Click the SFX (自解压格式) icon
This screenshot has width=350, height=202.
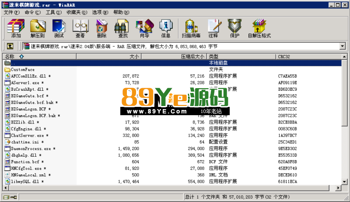tap(259, 28)
